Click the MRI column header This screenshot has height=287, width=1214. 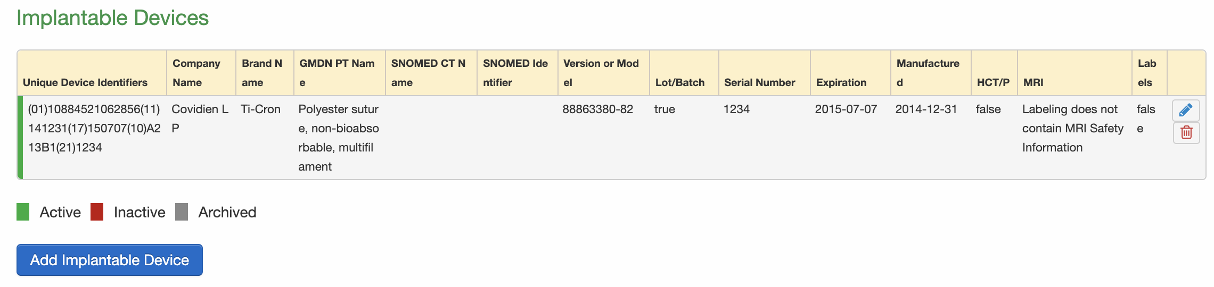1033,82
